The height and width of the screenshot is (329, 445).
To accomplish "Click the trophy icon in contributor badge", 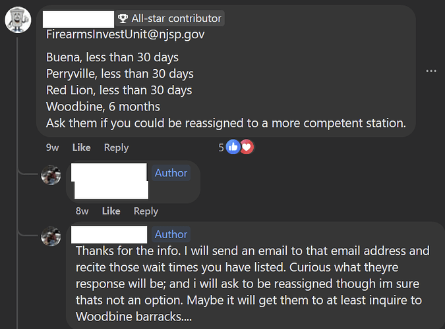I will pyautogui.click(x=123, y=18).
